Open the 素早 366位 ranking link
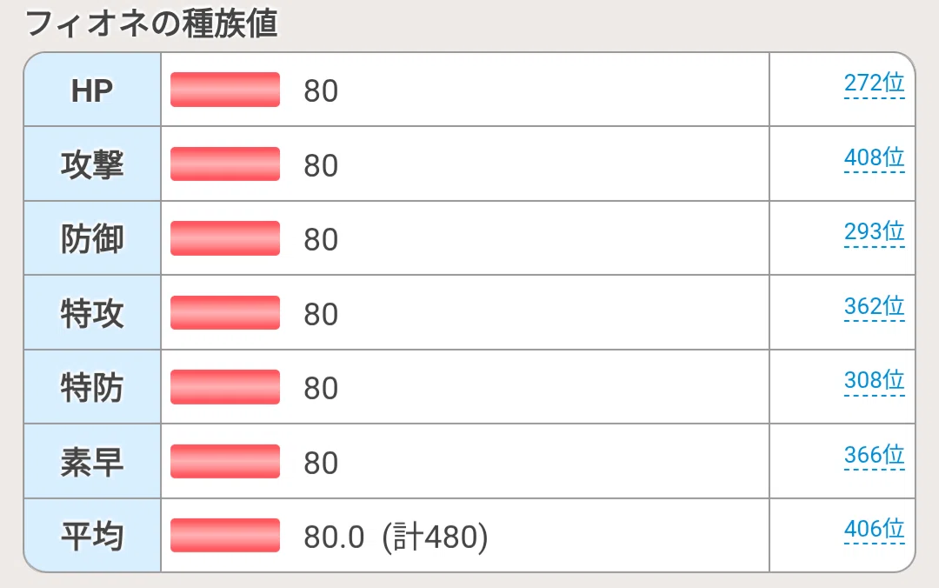This screenshot has width=939, height=588. click(874, 455)
